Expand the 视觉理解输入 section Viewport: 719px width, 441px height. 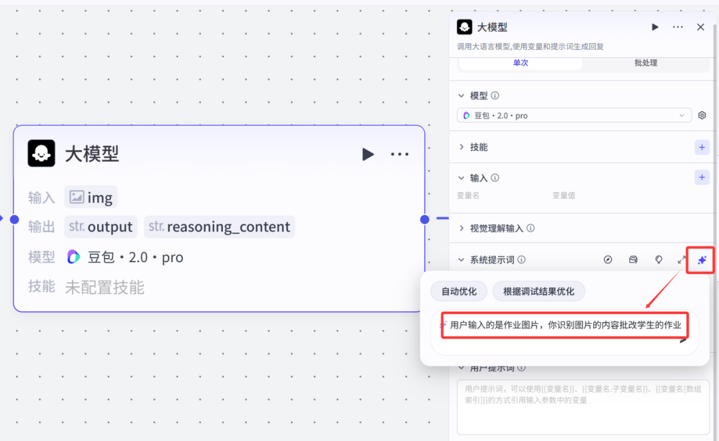pyautogui.click(x=461, y=228)
